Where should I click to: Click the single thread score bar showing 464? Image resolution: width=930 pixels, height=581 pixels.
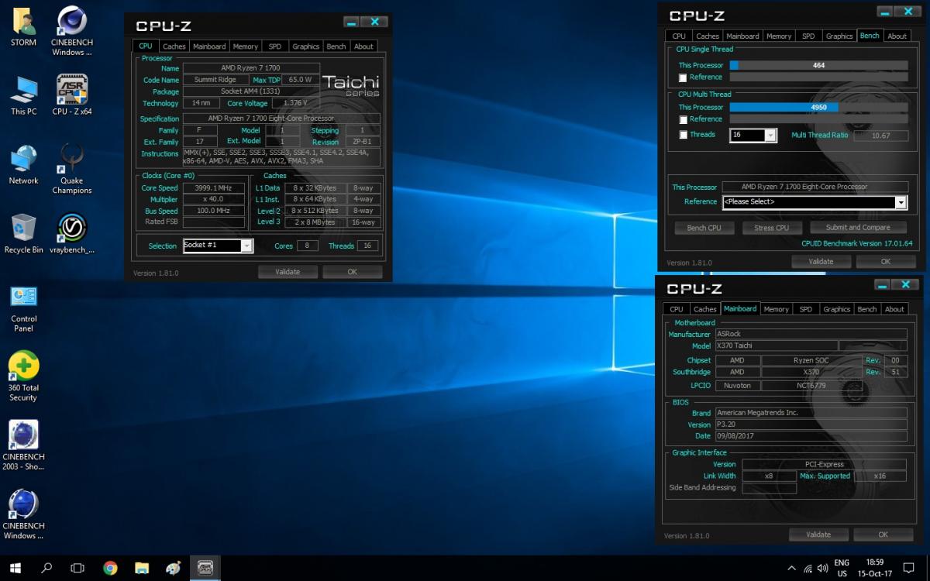pos(818,66)
